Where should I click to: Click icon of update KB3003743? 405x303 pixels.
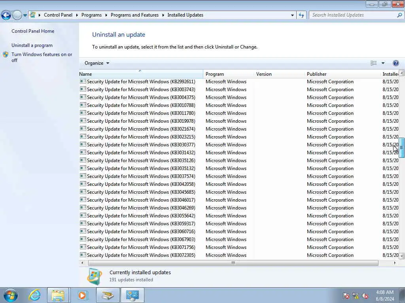click(x=83, y=90)
